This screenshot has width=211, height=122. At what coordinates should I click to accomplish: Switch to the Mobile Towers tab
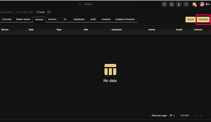[23, 19]
